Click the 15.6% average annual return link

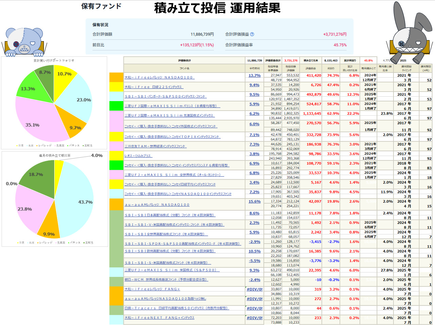[254, 201]
